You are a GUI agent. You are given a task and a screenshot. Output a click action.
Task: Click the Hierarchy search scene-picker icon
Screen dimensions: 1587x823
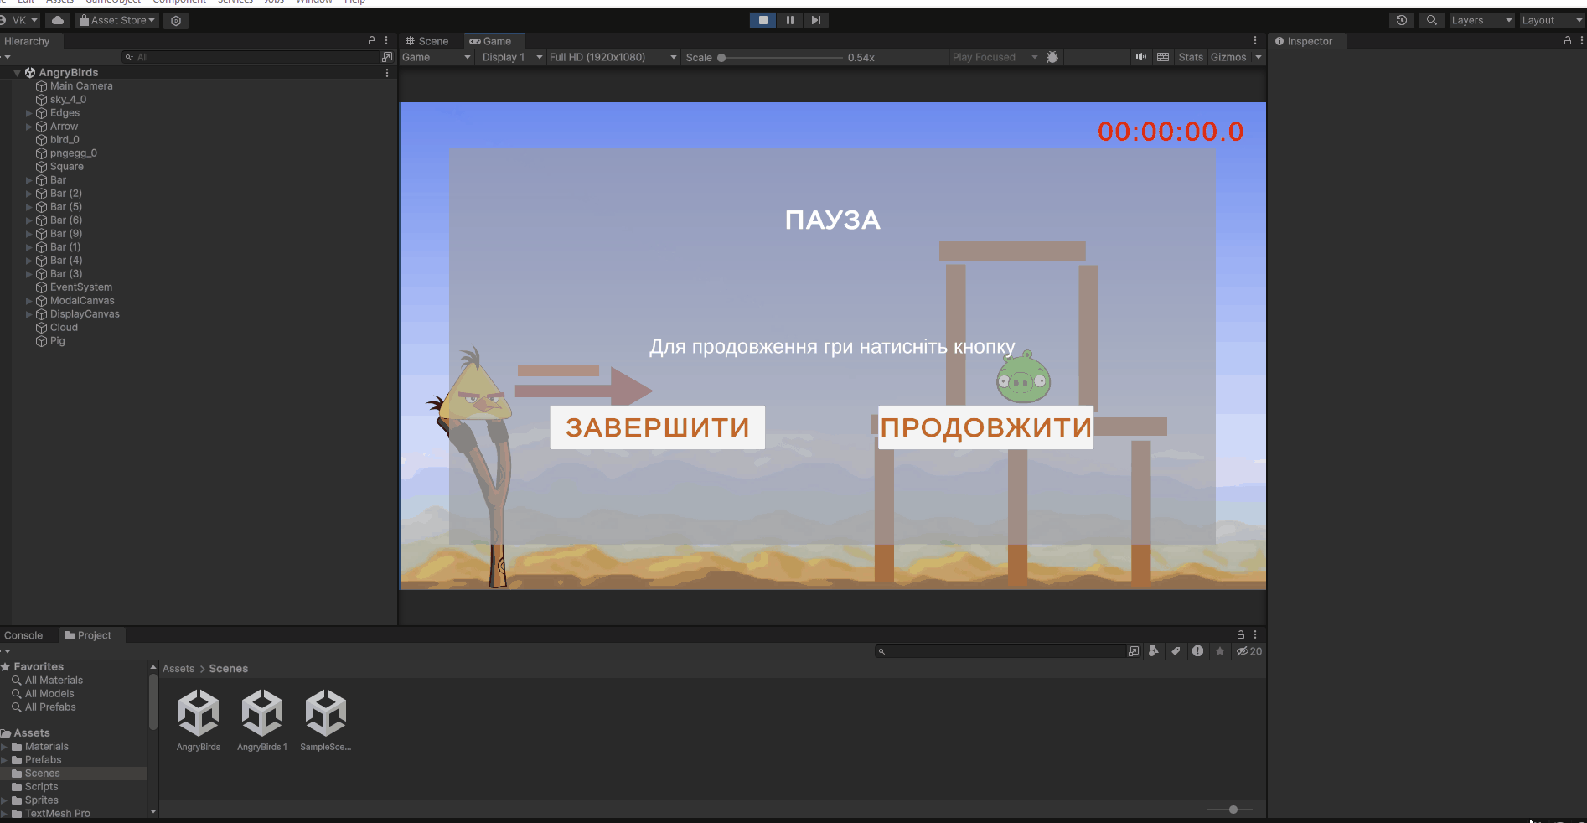tap(387, 57)
